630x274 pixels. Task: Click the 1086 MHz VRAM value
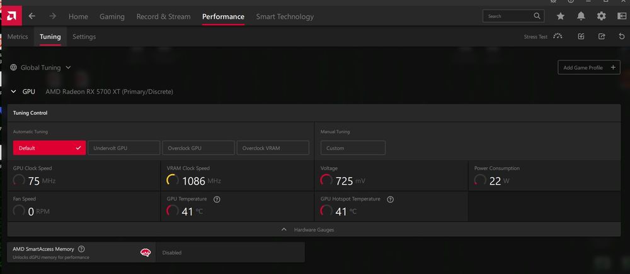point(202,181)
